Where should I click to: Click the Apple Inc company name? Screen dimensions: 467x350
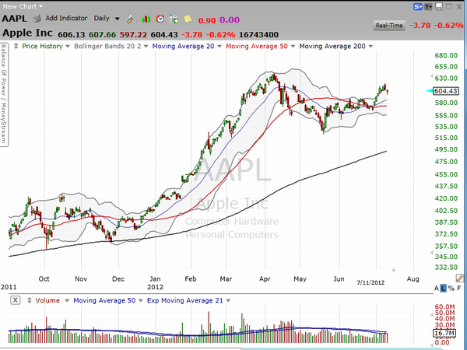tap(27, 33)
